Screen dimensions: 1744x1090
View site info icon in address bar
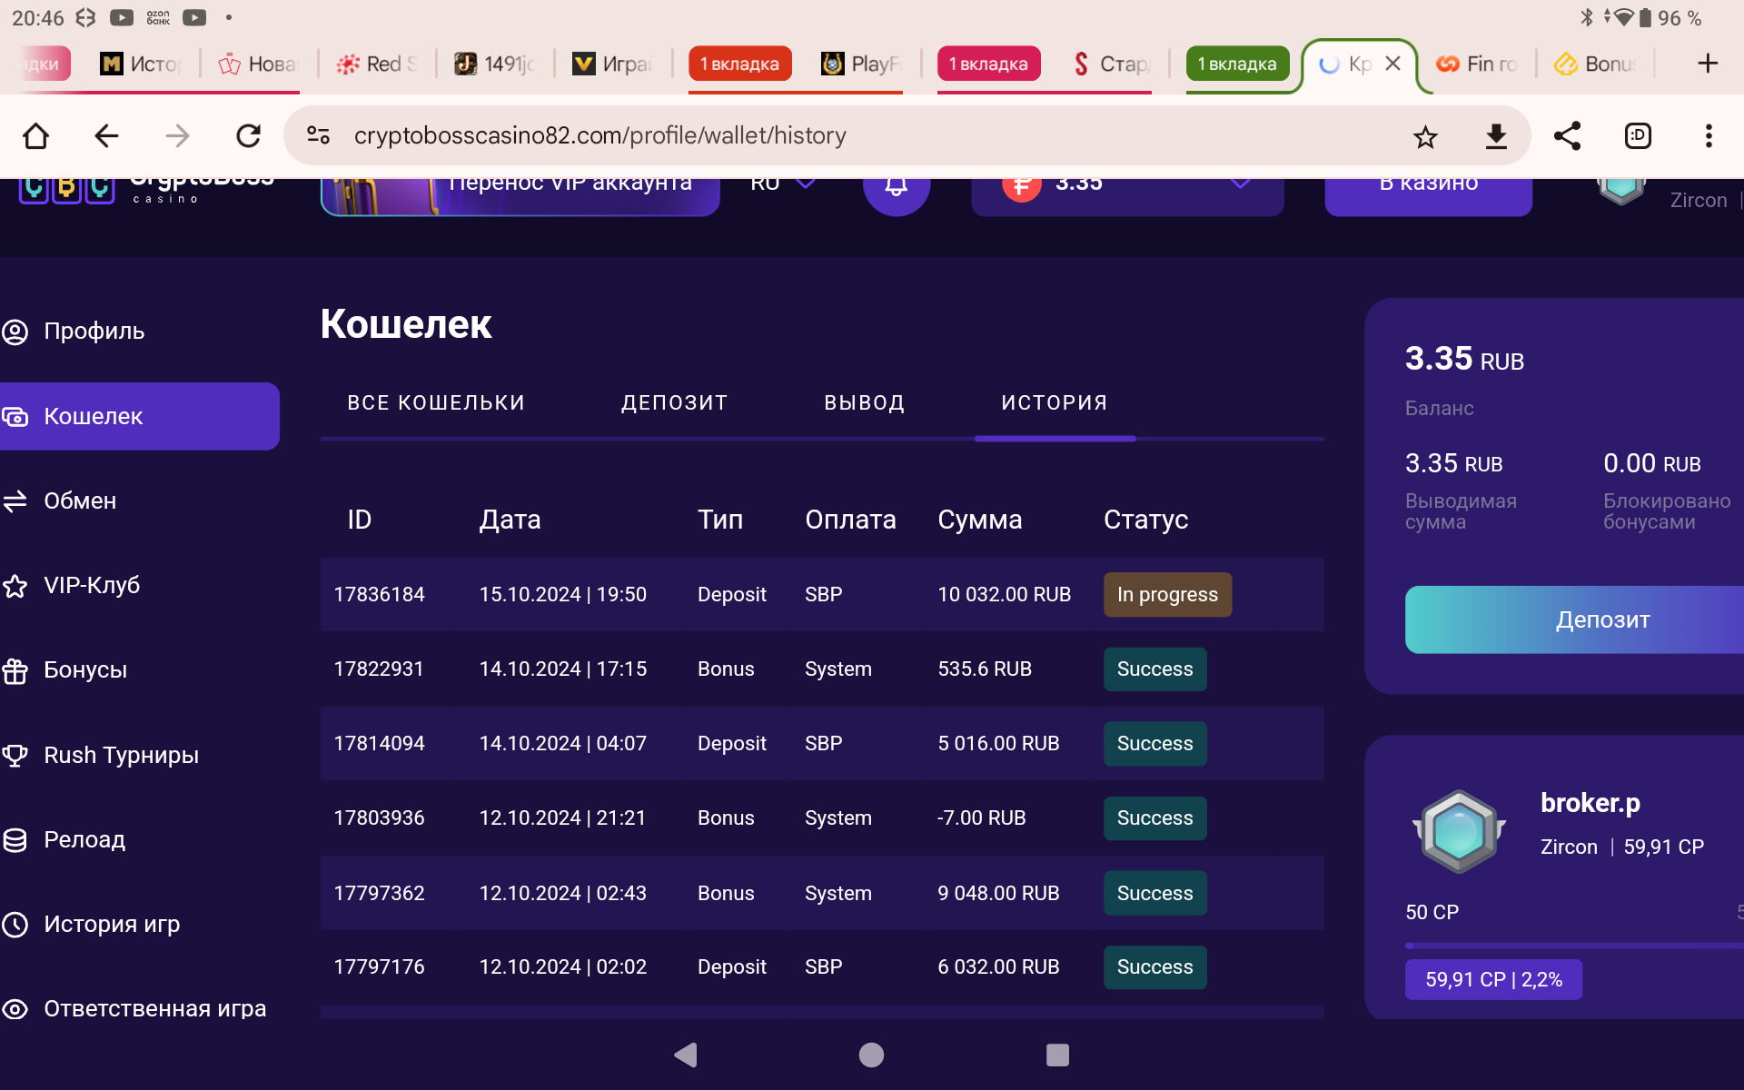(318, 135)
